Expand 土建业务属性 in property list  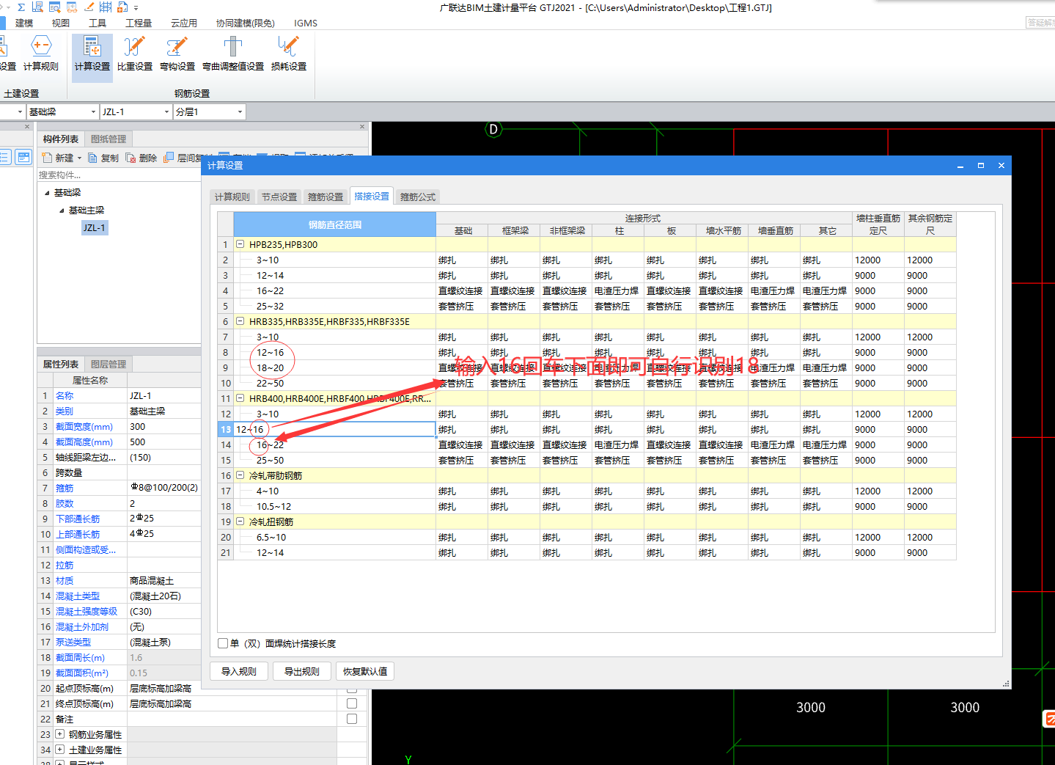60,750
